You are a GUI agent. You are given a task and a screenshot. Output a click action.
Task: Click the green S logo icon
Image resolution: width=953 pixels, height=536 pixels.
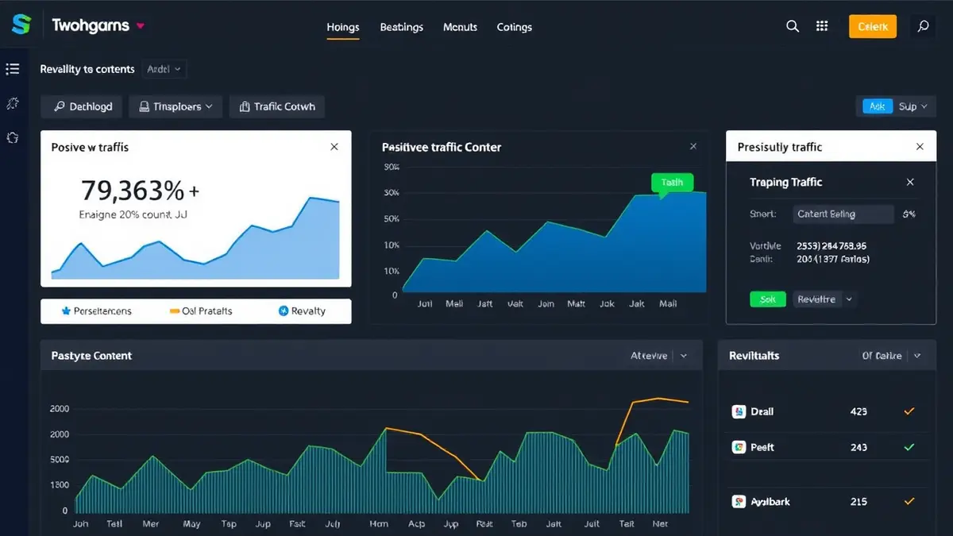pos(21,25)
